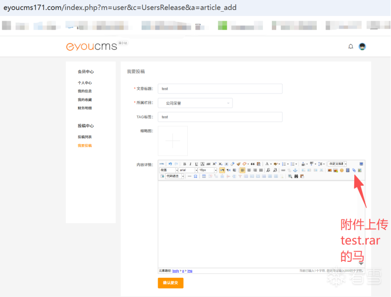Insert anchor using anchor icon
Viewport: 391px width, 297px height.
tap(295, 170)
